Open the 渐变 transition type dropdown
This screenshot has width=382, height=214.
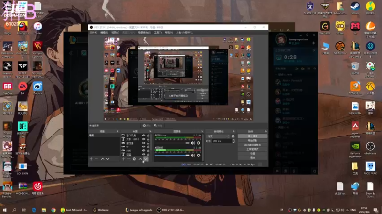pos(218,136)
